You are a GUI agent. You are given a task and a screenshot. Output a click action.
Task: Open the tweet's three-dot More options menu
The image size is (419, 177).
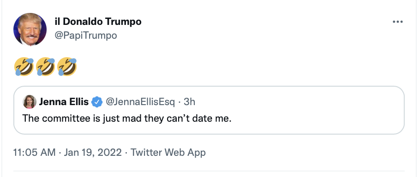pyautogui.click(x=397, y=22)
